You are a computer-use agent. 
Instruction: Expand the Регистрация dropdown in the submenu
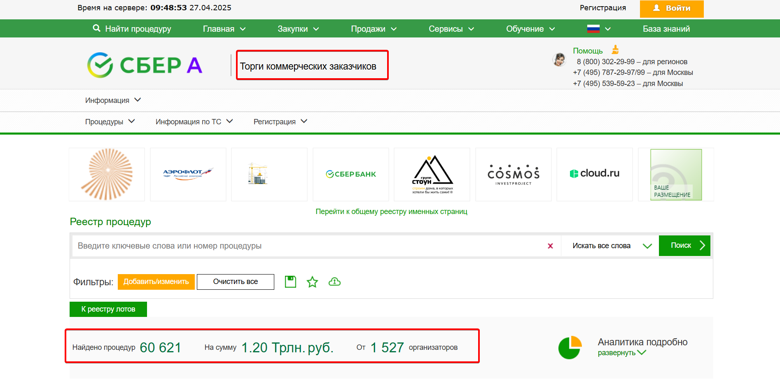[x=280, y=122]
